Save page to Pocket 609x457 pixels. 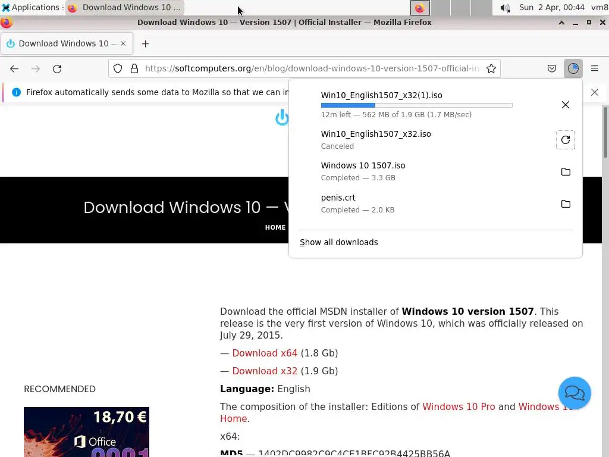551,69
